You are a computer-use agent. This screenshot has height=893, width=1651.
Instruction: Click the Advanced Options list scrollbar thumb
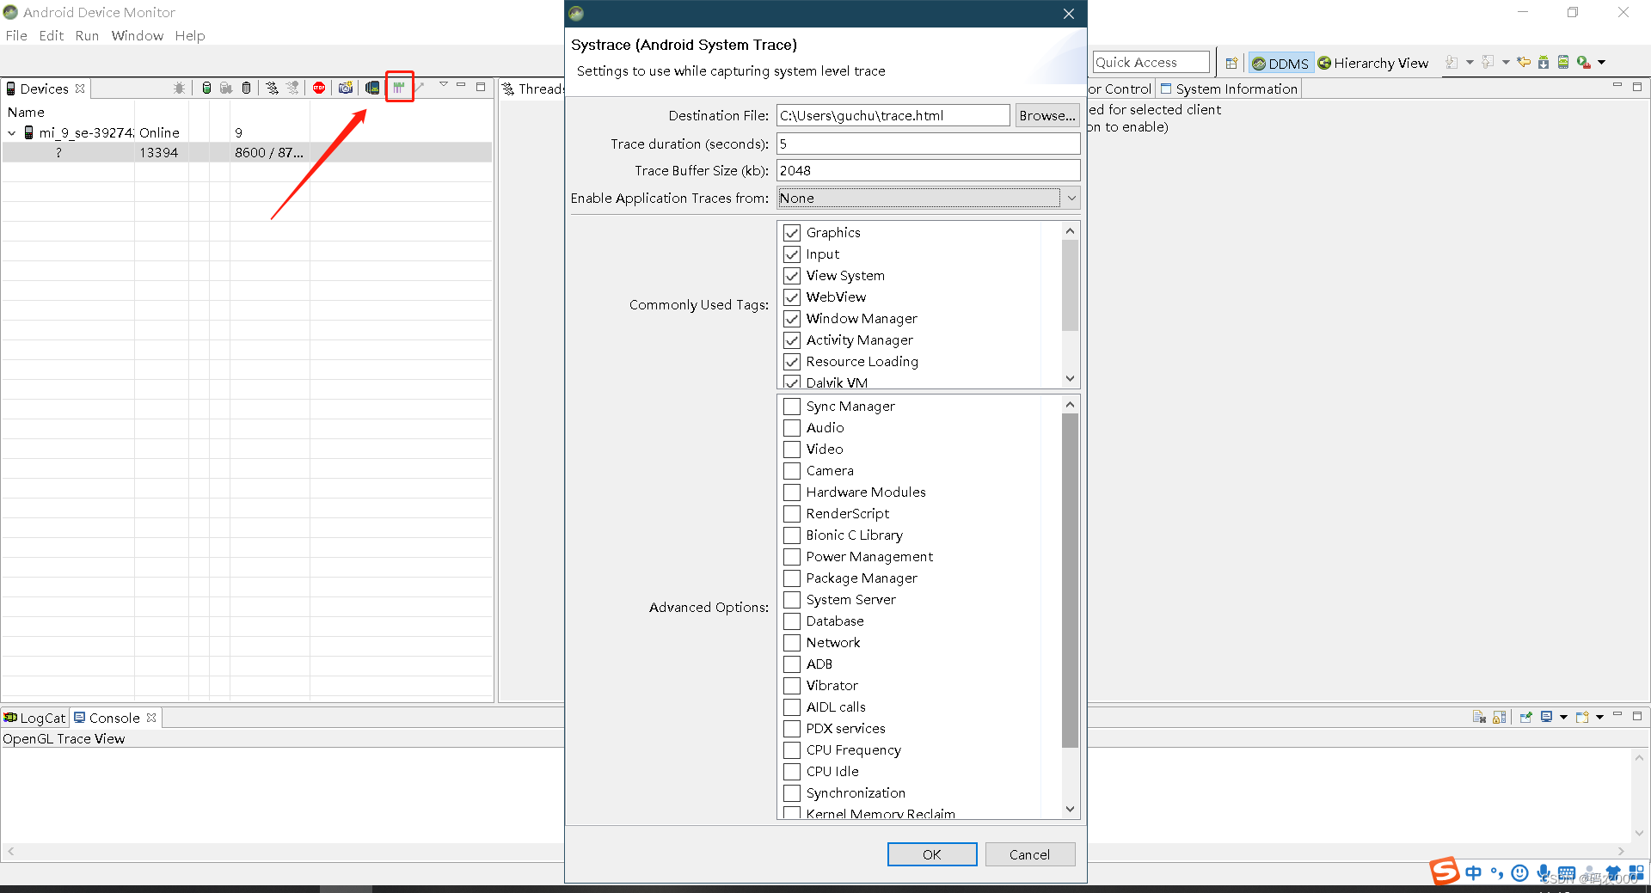coord(1070,581)
